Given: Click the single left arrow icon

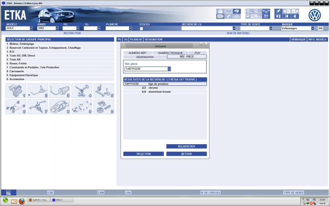Looking at the screenshot, I should (295, 16).
